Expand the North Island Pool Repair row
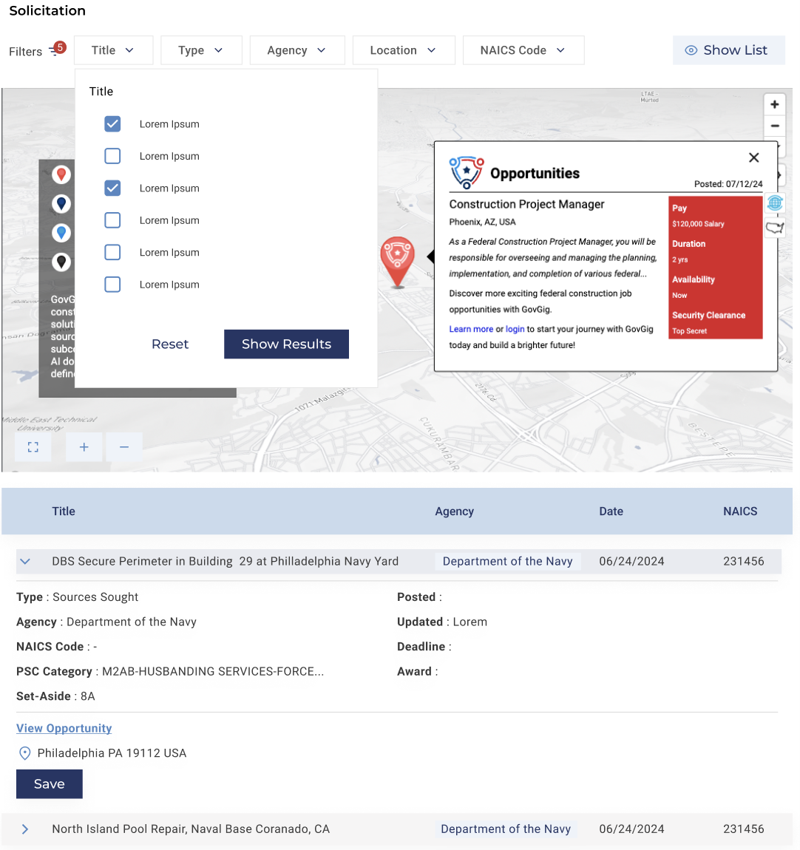The width and height of the screenshot is (800, 850). pyautogui.click(x=25, y=829)
